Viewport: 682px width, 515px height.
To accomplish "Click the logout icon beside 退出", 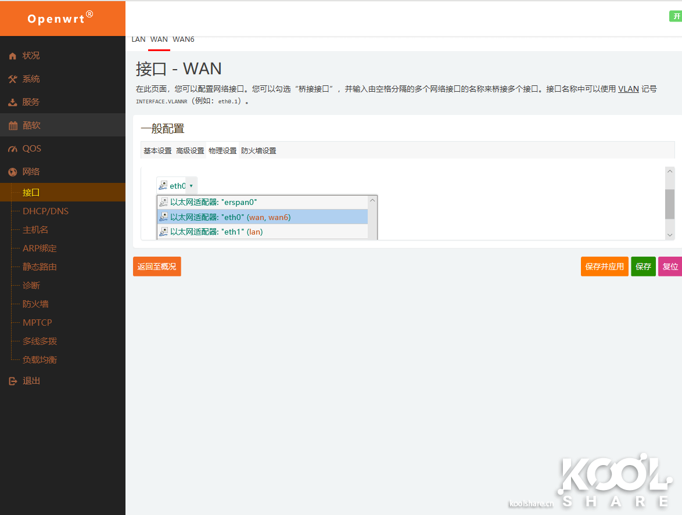I will click(13, 381).
